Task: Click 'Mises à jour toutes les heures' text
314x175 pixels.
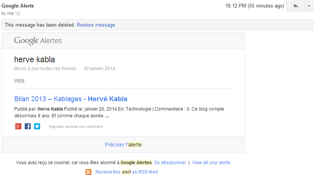Action: 45,69
